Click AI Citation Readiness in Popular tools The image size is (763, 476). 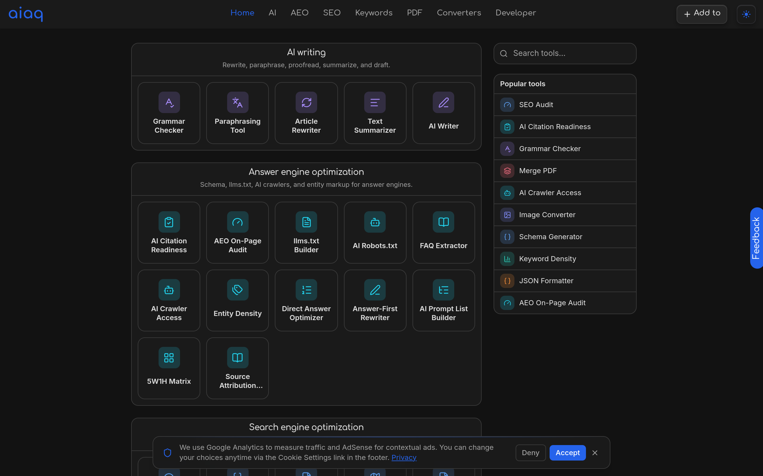pos(565,127)
